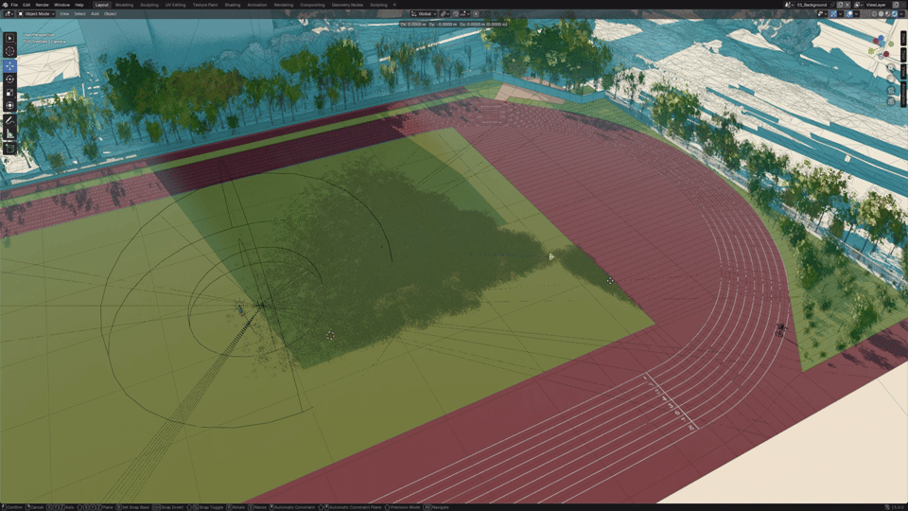Open the Object Mode dropdown
The height and width of the screenshot is (511, 908).
pyautogui.click(x=36, y=13)
